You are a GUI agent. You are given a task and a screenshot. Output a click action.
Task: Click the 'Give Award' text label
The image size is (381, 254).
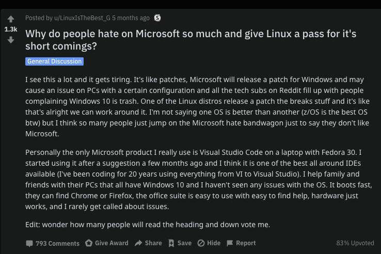click(112, 243)
